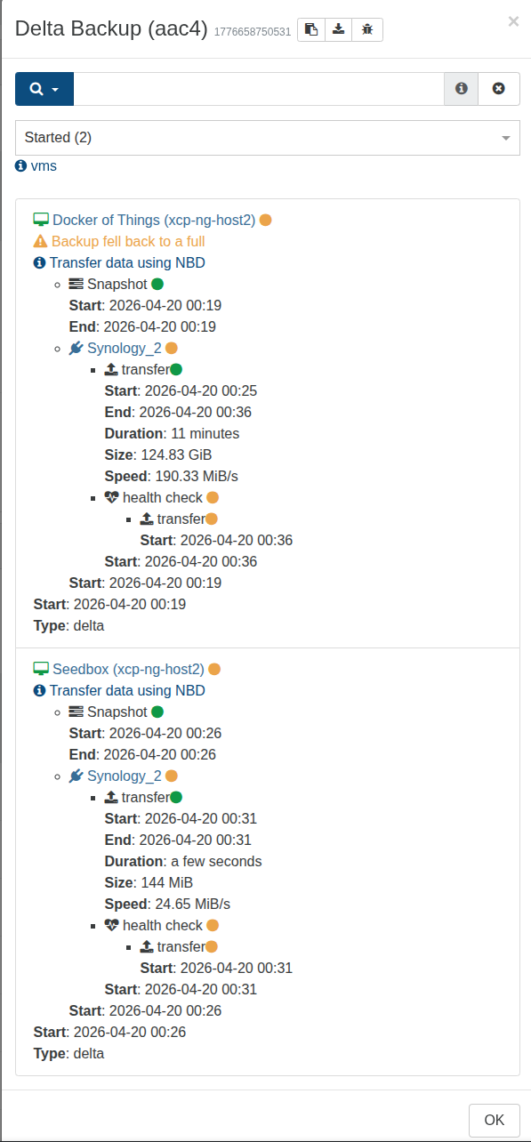
Task: Clear the search using the X button
Action: pos(498,88)
